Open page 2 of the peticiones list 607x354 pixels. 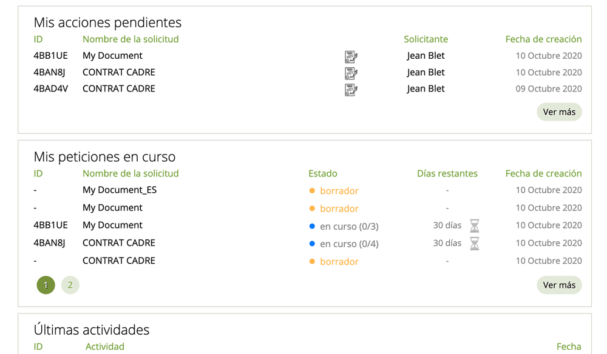point(70,285)
